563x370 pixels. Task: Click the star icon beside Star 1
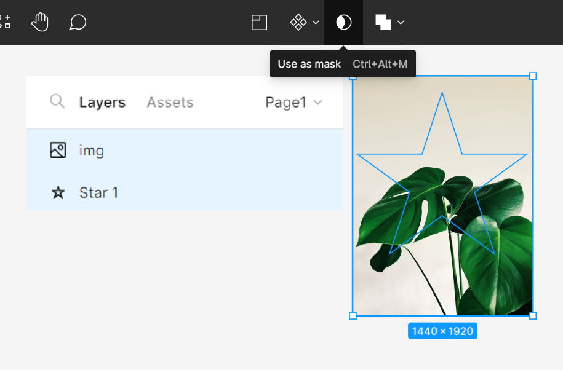pyautogui.click(x=58, y=192)
